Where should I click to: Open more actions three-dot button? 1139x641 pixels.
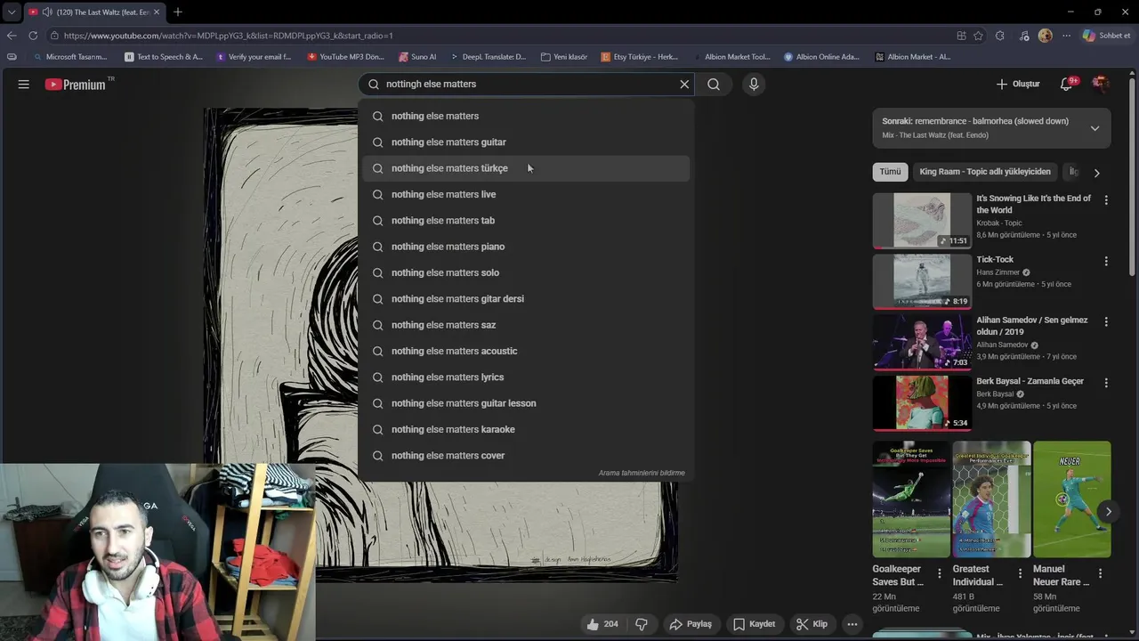[852, 624]
